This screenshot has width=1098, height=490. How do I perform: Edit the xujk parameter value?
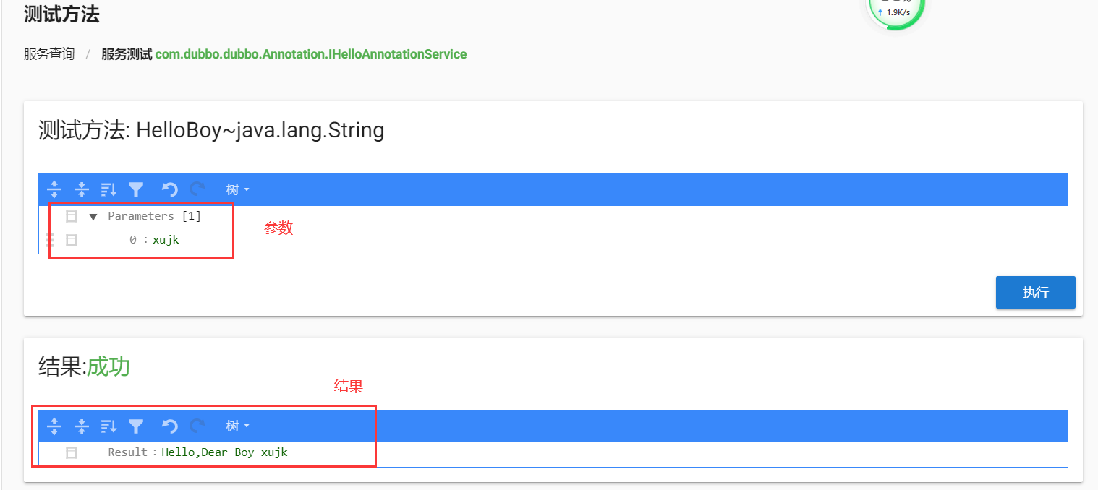pos(166,240)
